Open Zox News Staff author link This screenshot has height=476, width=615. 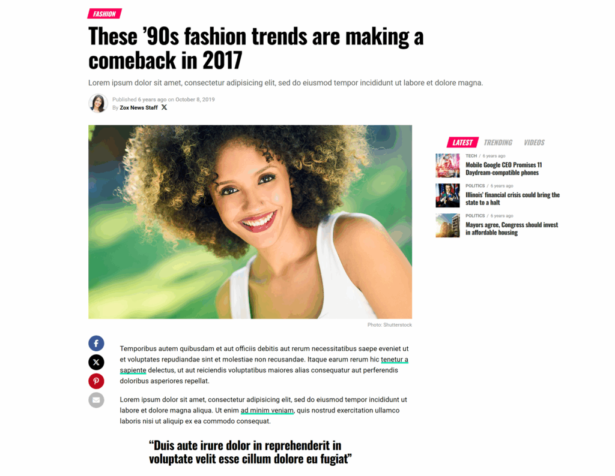click(139, 108)
